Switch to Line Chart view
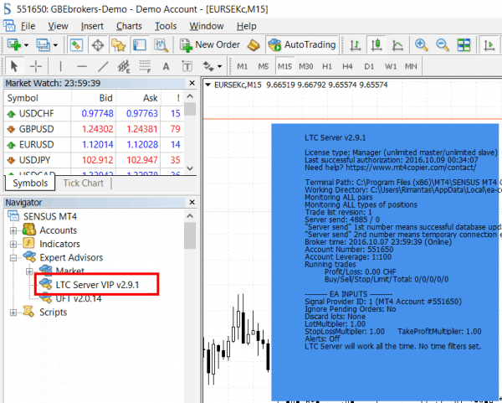 [397, 45]
